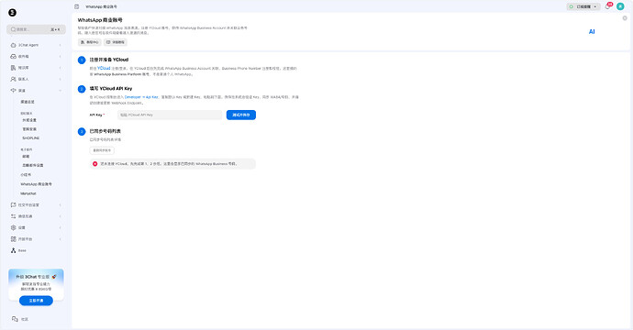Screen dimensions: 633x330
Task: Click the settings gear icon in sidebar
Action: point(14,227)
